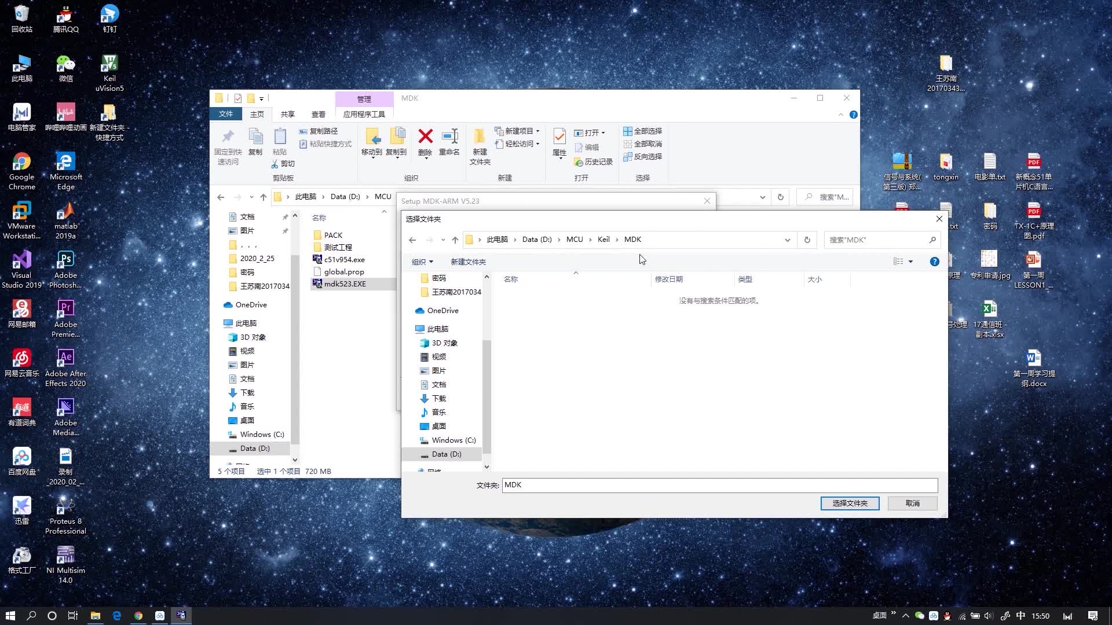Click Select All in ribbon

click(x=643, y=131)
